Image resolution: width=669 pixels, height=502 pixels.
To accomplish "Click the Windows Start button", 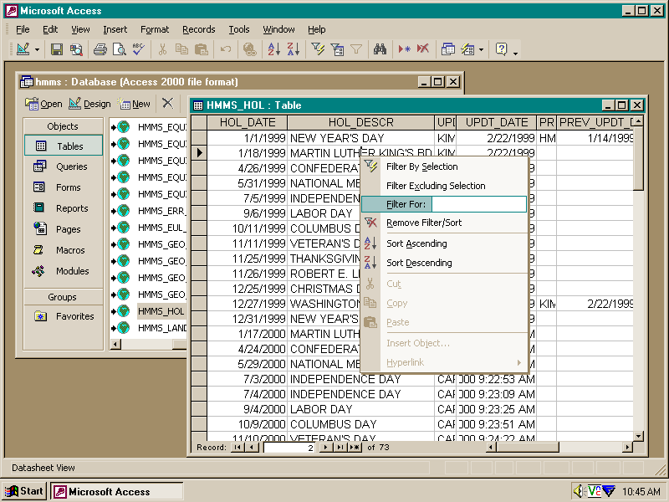I will pos(25,491).
